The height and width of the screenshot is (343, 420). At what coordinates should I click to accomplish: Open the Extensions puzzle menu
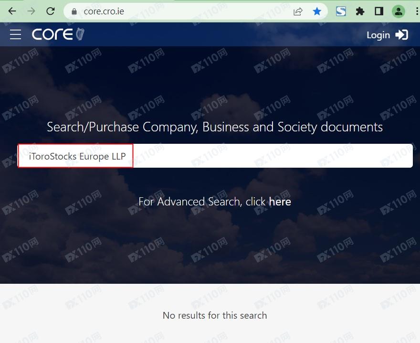(x=360, y=11)
